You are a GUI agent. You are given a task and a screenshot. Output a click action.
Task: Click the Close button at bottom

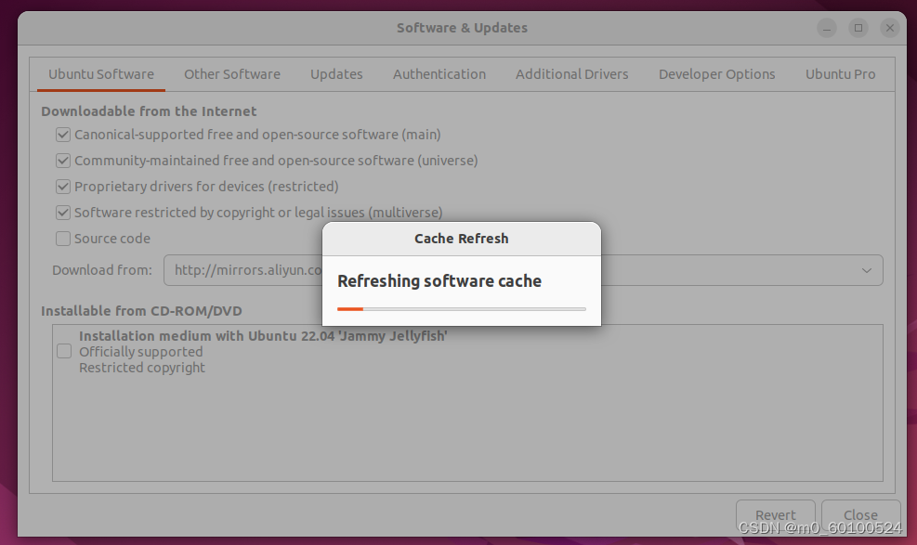[x=860, y=515]
